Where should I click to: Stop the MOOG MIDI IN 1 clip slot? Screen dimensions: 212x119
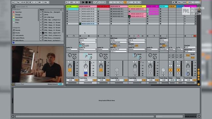click(x=111, y=9)
